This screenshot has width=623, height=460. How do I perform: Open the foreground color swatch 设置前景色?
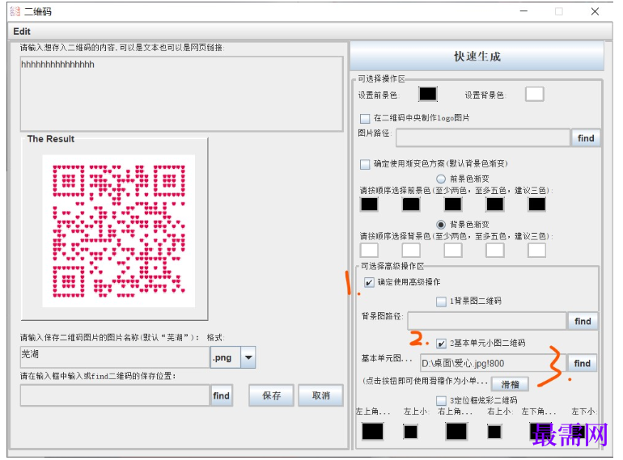[428, 94]
